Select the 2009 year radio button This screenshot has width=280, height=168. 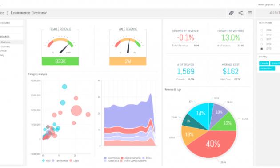(x=262, y=31)
